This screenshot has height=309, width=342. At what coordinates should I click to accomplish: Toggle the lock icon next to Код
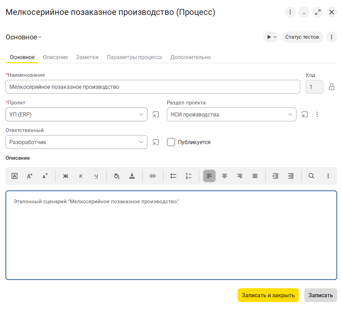[332, 87]
